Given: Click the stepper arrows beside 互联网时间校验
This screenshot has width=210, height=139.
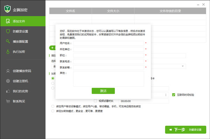Looking at the screenshot, I should 166,95.
